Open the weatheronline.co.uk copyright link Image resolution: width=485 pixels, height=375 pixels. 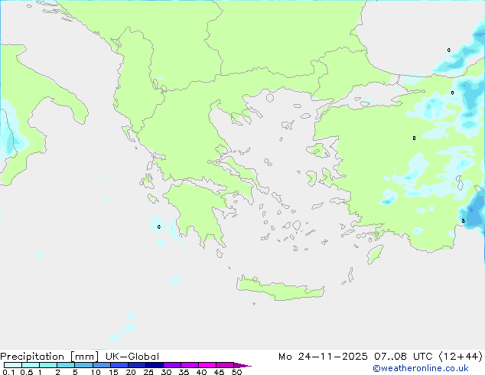pyautogui.click(x=421, y=368)
